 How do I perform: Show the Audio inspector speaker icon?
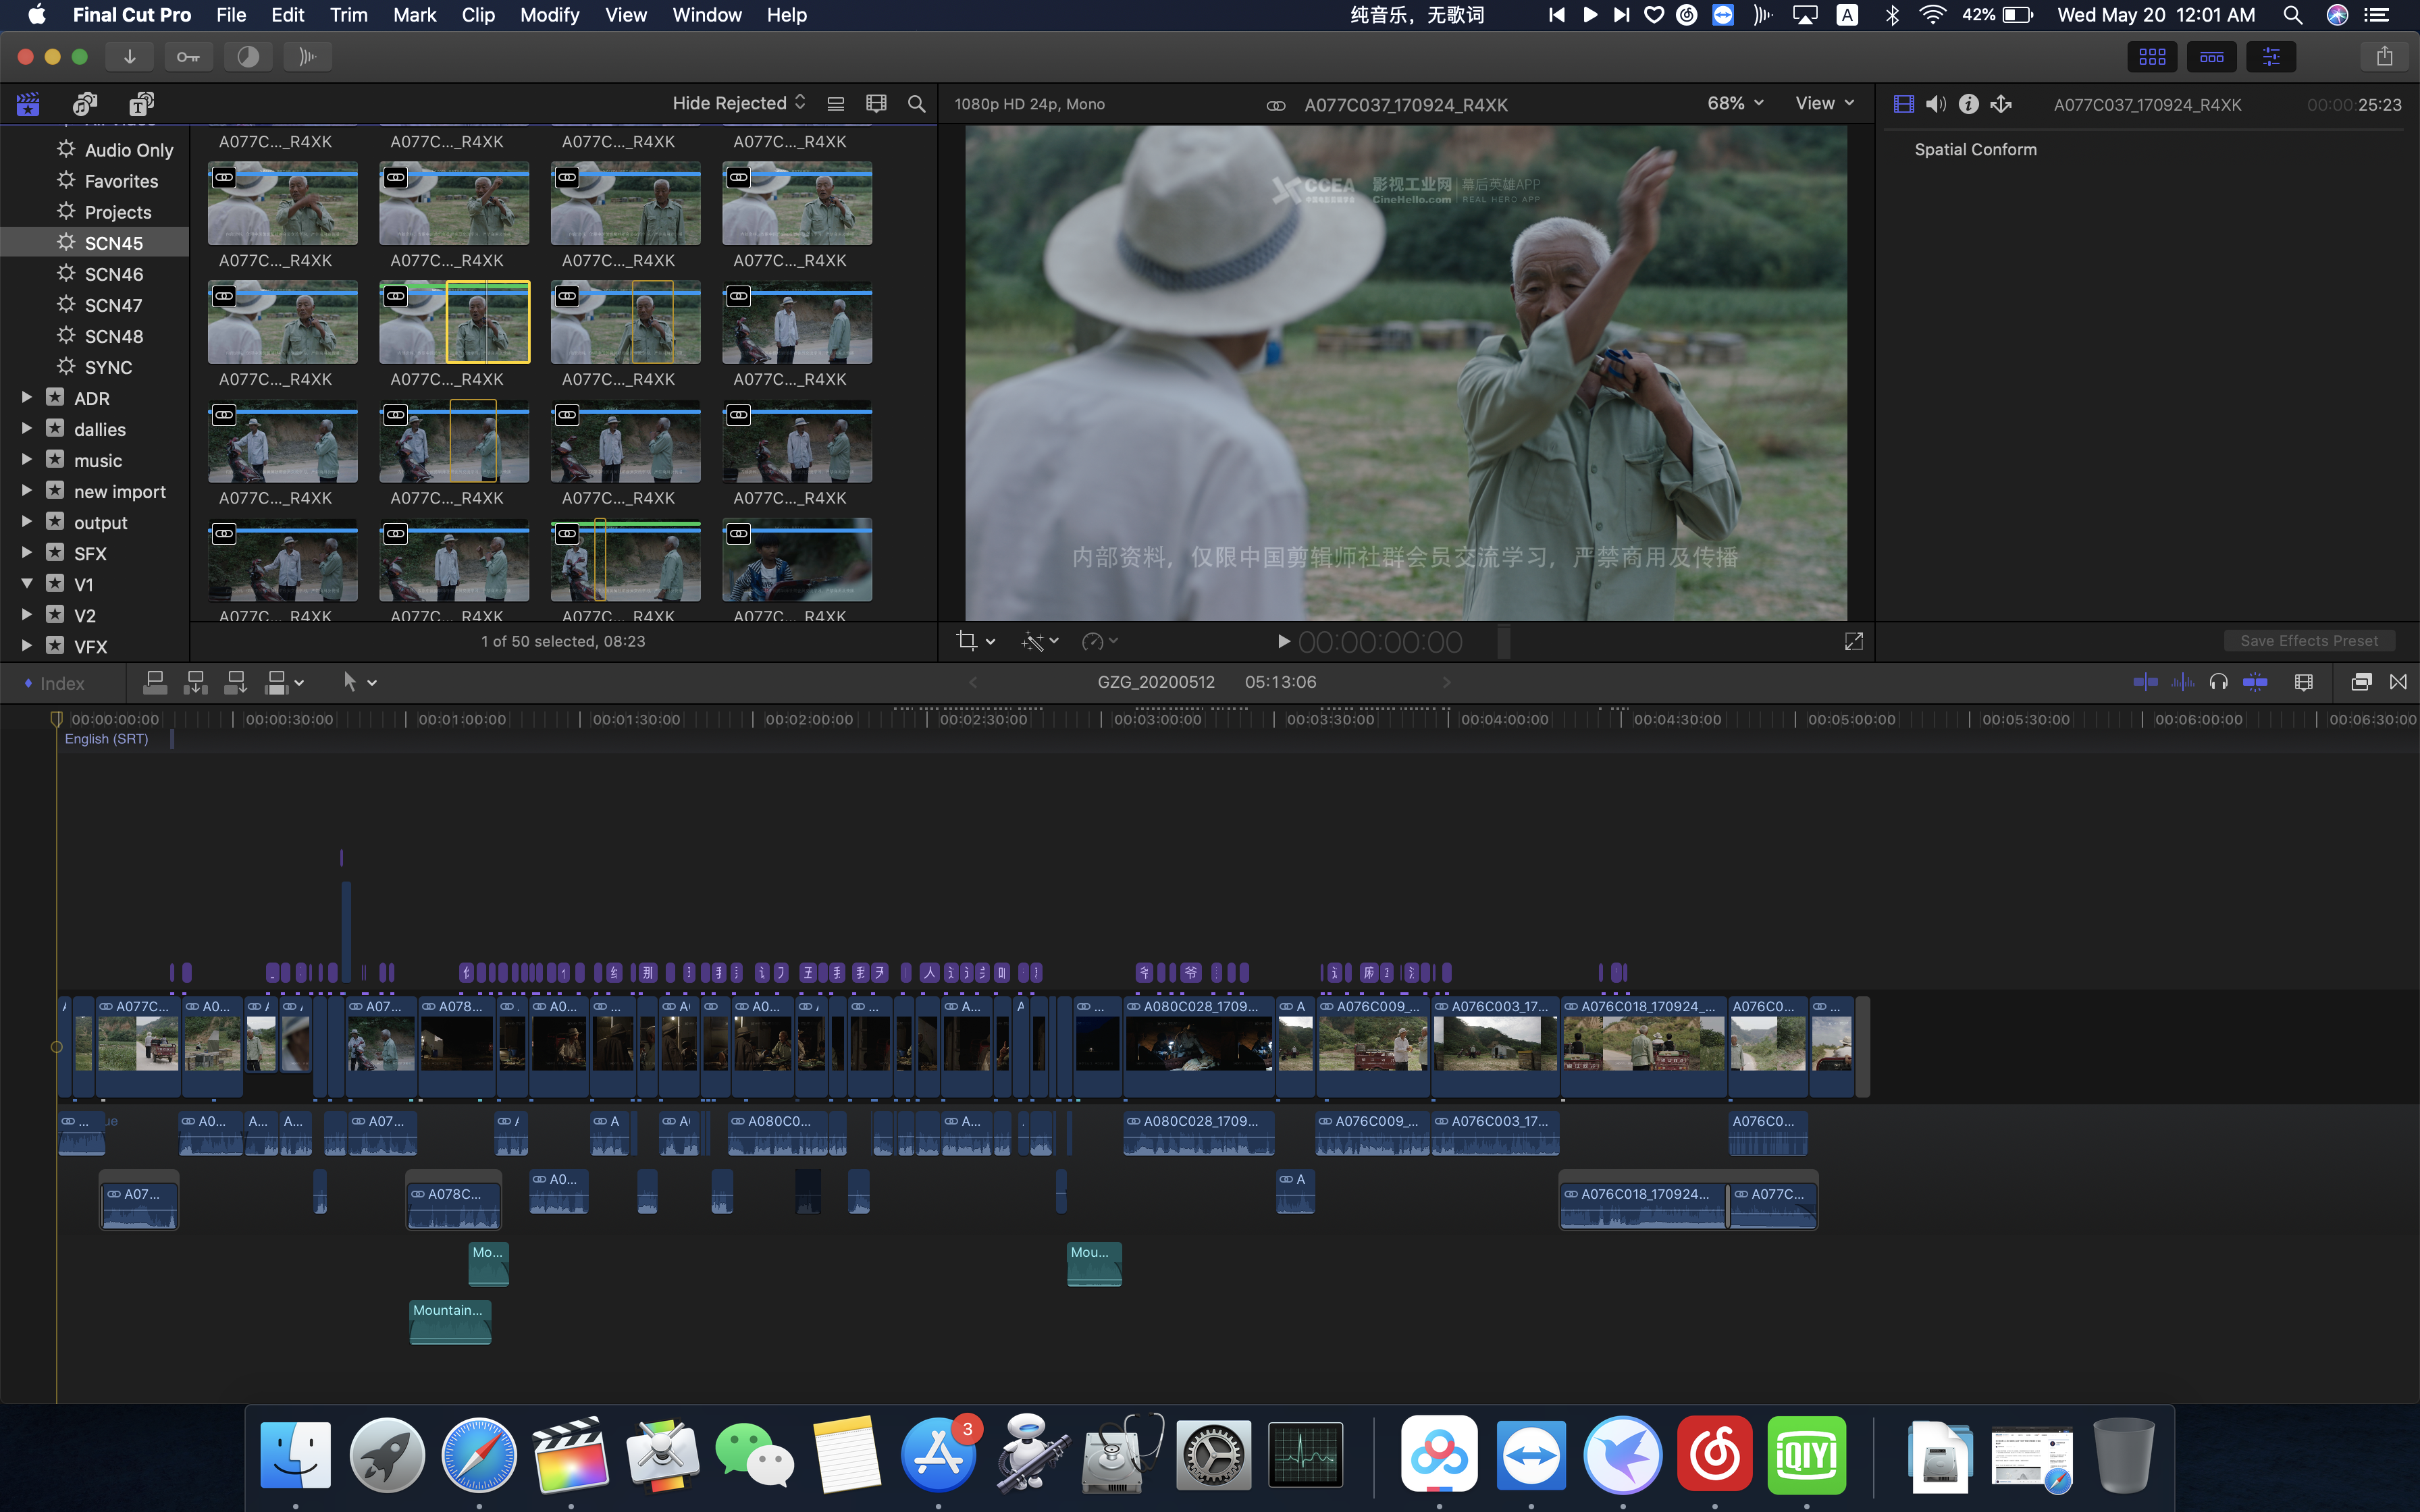[x=1936, y=104]
